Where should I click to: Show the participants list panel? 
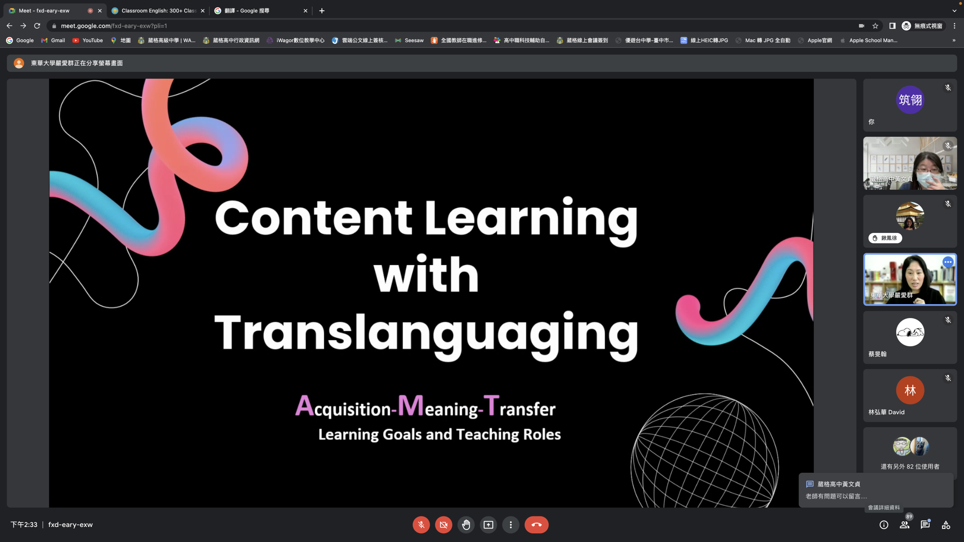[904, 525]
